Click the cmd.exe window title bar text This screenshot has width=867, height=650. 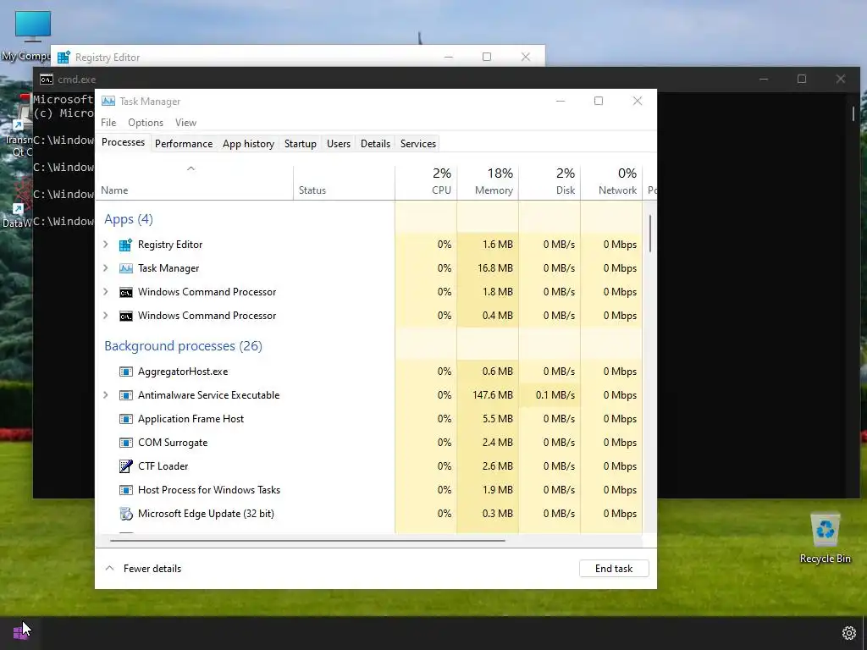pos(76,80)
